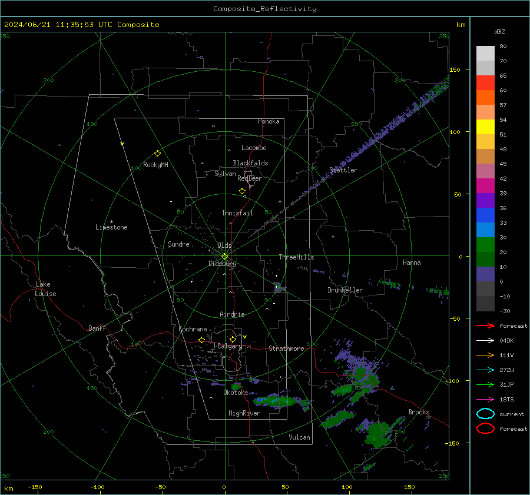Click the Drumheller town label

click(x=345, y=290)
